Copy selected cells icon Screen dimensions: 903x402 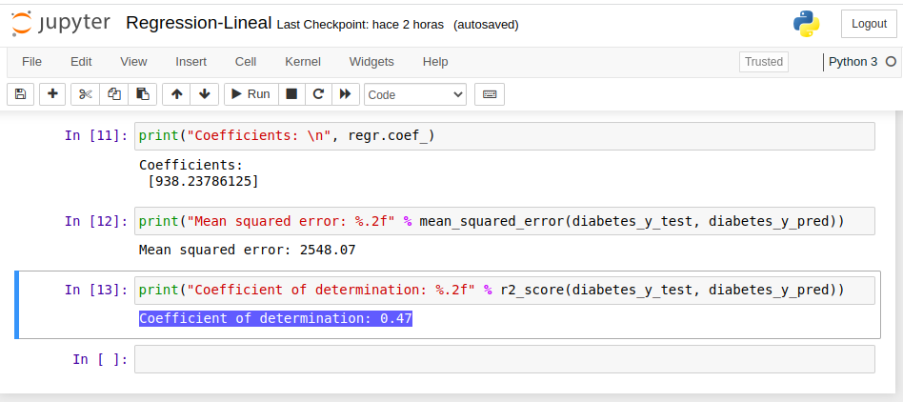tap(114, 94)
